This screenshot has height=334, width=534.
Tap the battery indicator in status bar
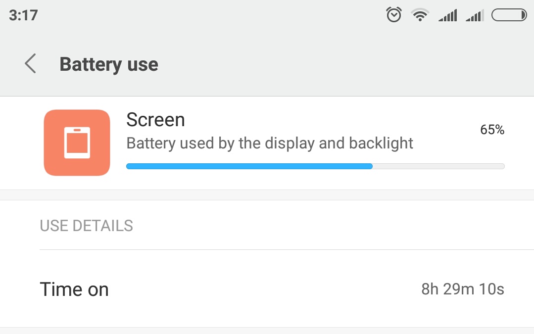(x=509, y=16)
